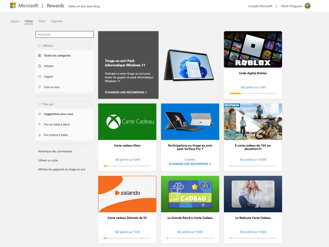Screen dimensions: 329x247
Task: Filter rewards by Faire un don
Action: [x=64, y=87]
